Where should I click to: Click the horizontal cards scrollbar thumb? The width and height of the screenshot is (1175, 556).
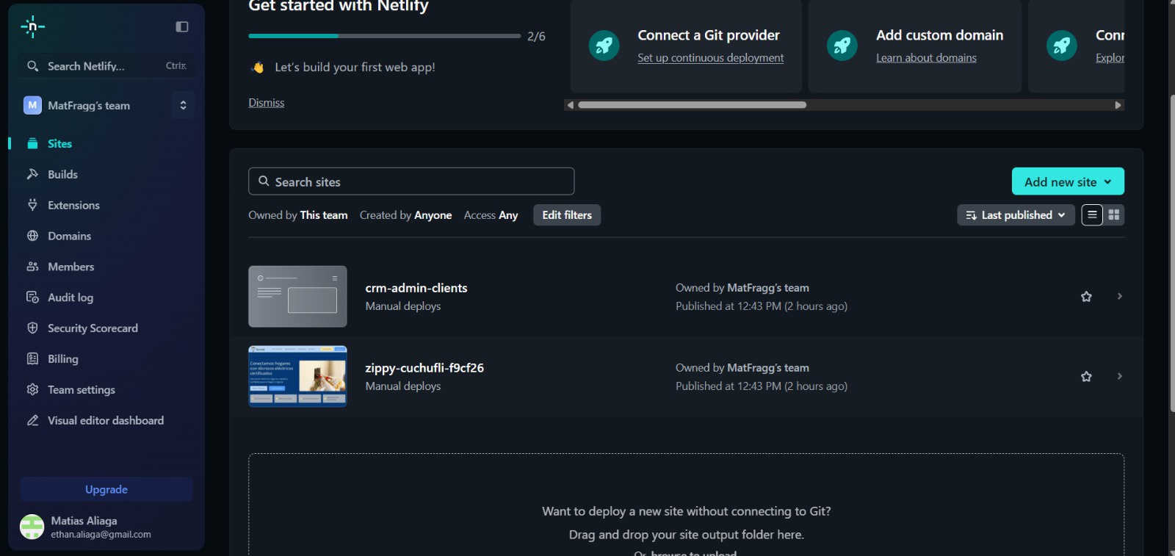[692, 105]
